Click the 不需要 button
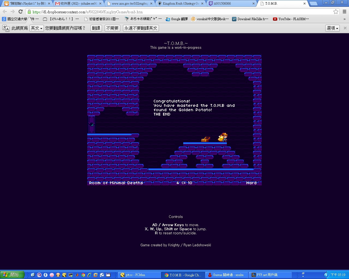 [x=112, y=28]
